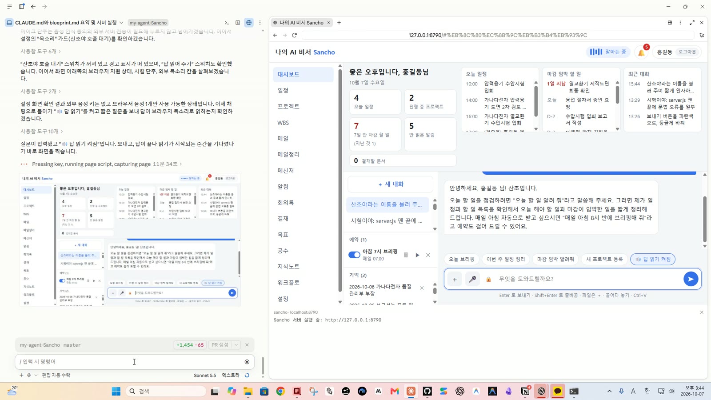Open the PR 생성 dropdown arrow
This screenshot has width=711, height=400.
click(x=236, y=345)
